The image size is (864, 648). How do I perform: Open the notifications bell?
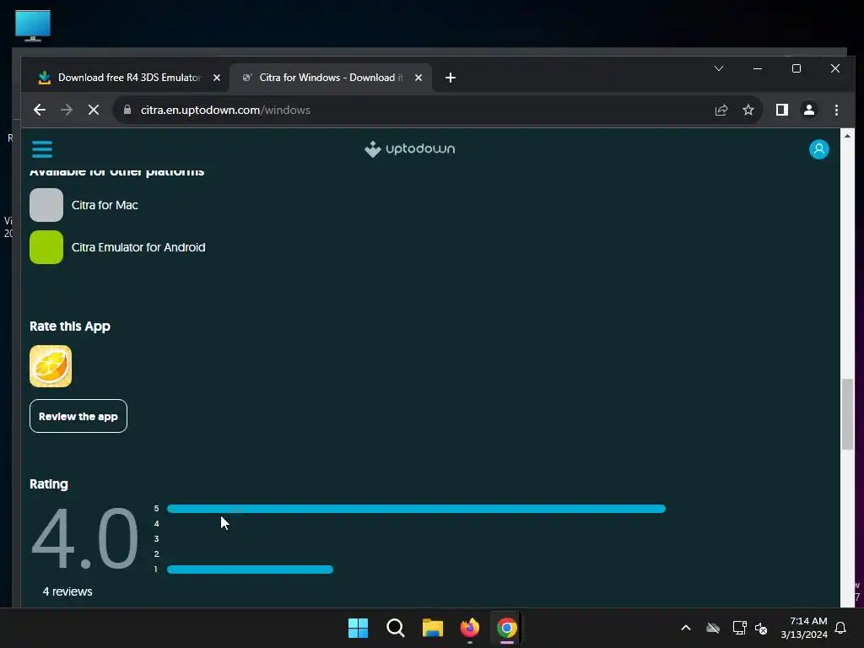[840, 628]
